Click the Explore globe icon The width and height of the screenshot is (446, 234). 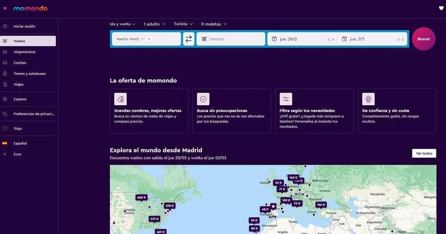(5, 99)
